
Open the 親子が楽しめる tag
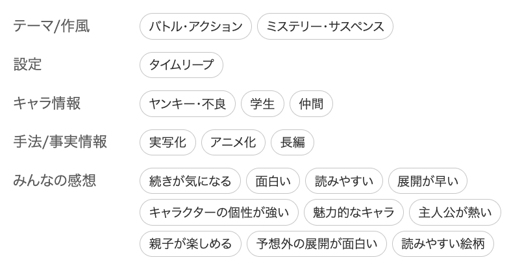click(x=190, y=244)
